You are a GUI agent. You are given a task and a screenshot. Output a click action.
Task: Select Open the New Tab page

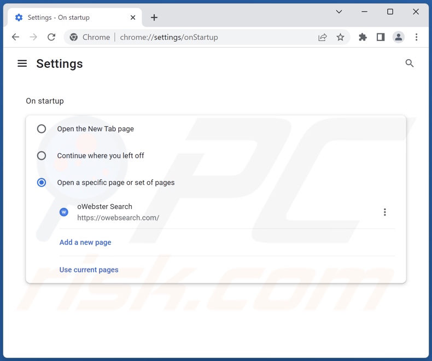(x=42, y=129)
